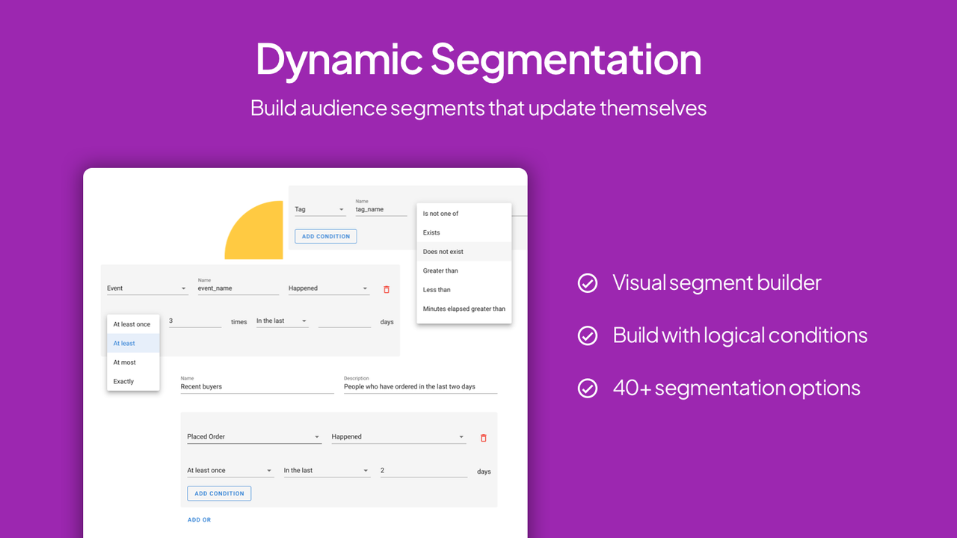957x538 pixels.
Task: Open the Tag type dropdown
Action: pos(320,208)
